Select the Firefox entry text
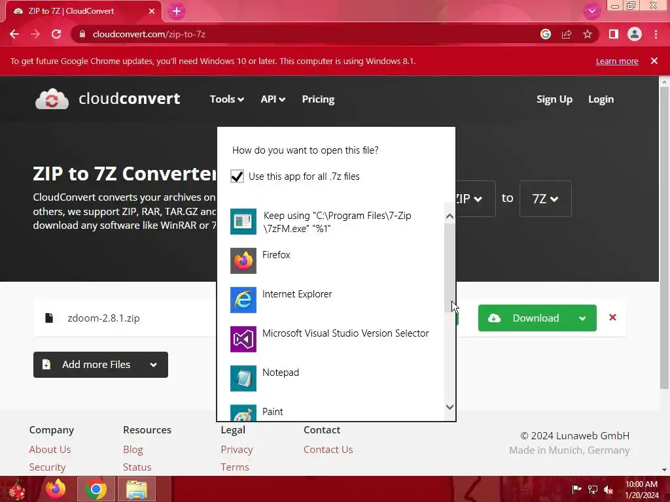 (x=276, y=255)
